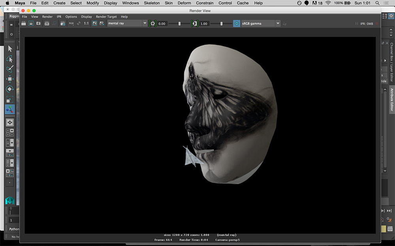Select the arrow Select tool

click(10, 48)
